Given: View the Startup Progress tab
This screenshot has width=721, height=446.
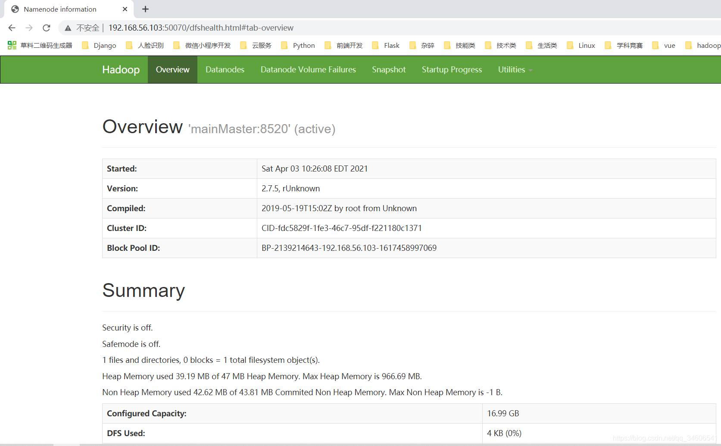Looking at the screenshot, I should point(452,69).
